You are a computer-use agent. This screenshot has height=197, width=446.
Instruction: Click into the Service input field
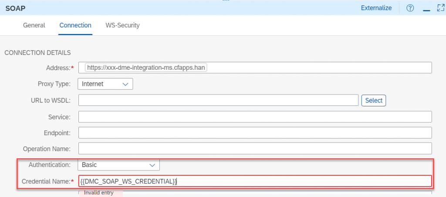255,117
